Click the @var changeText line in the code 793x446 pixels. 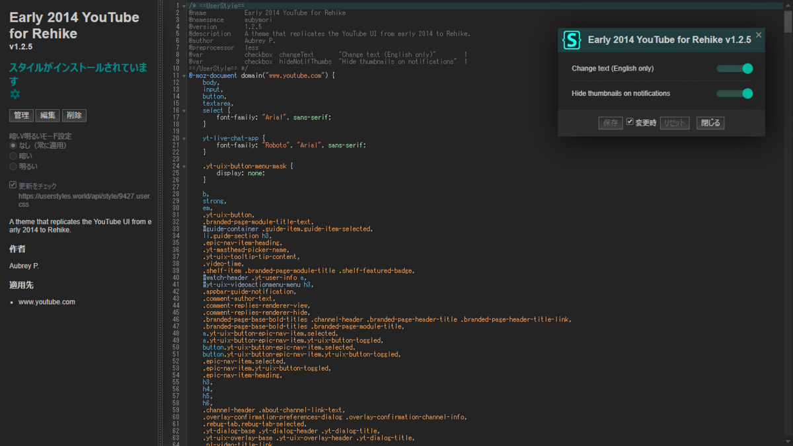pos(328,55)
